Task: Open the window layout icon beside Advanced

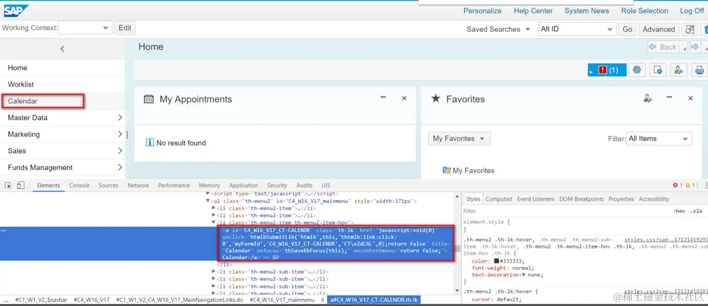Action: click(x=690, y=29)
